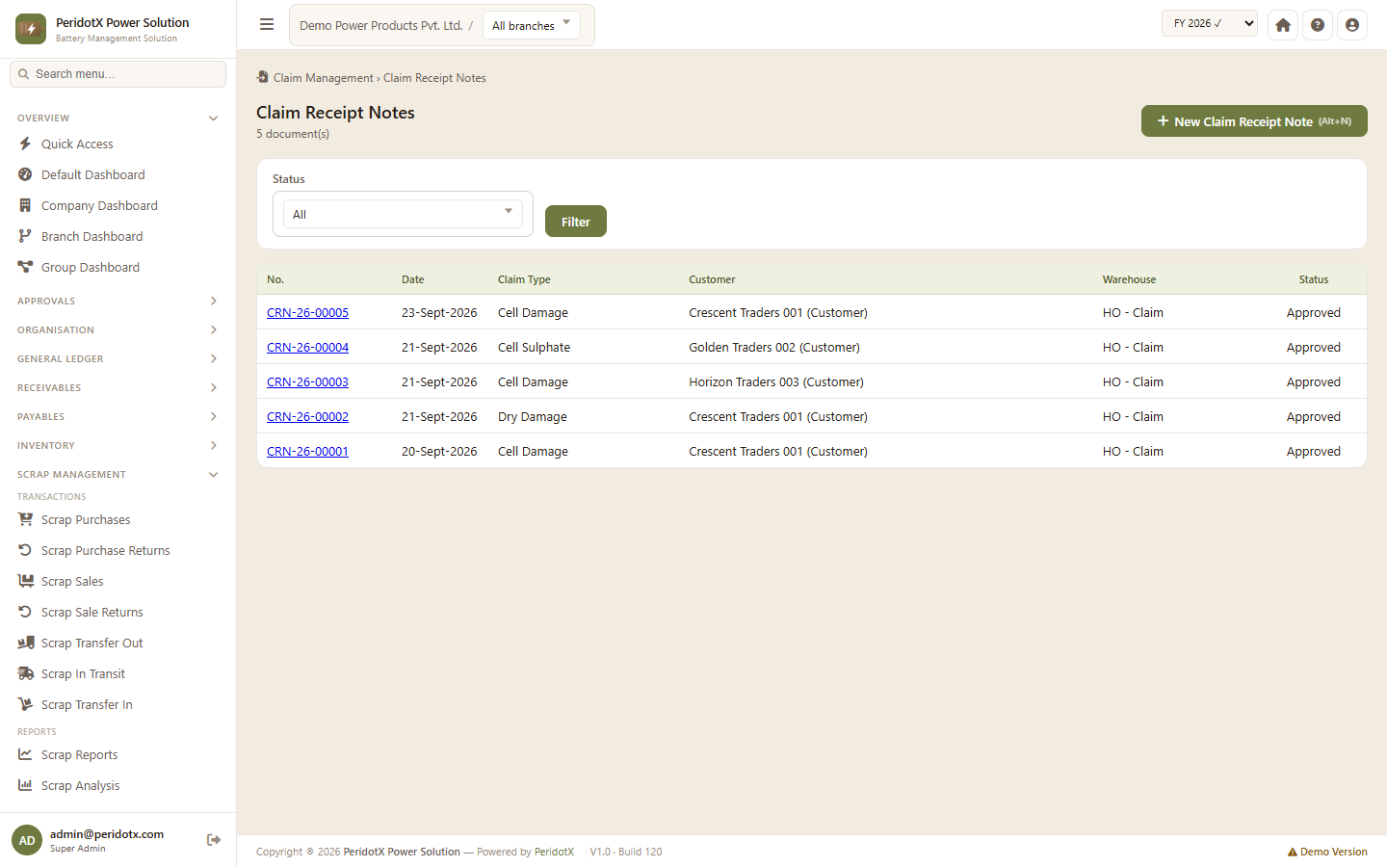Open claim receipt note CRN-26-00002
1387x867 pixels.
coord(307,416)
